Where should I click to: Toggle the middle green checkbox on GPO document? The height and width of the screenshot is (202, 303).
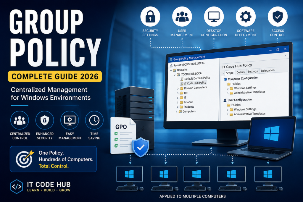(x=116, y=140)
